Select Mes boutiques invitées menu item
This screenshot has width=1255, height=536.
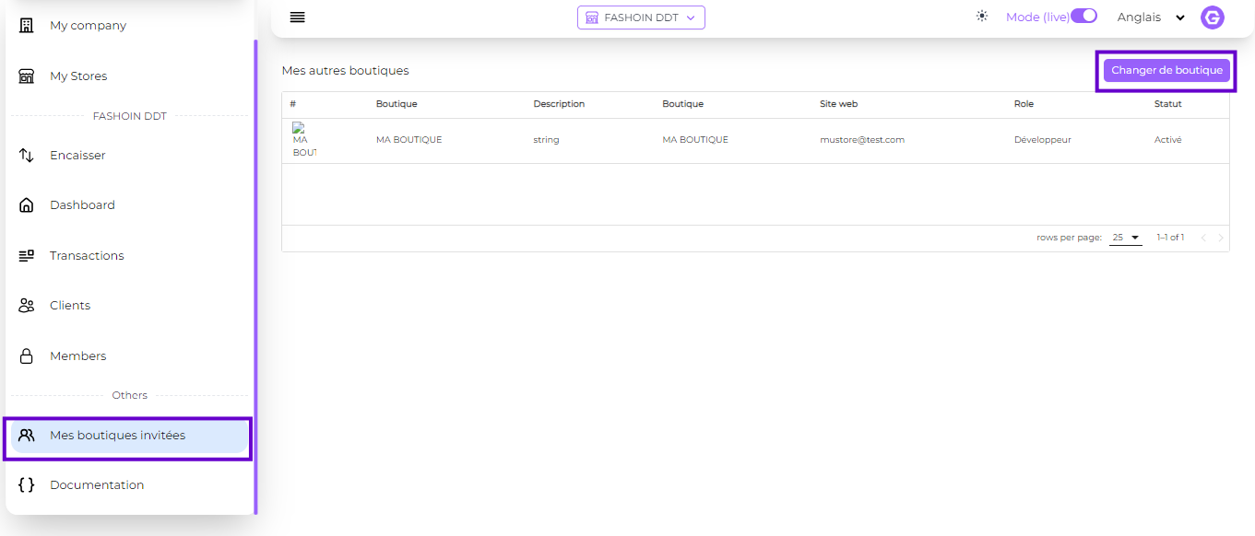(117, 436)
